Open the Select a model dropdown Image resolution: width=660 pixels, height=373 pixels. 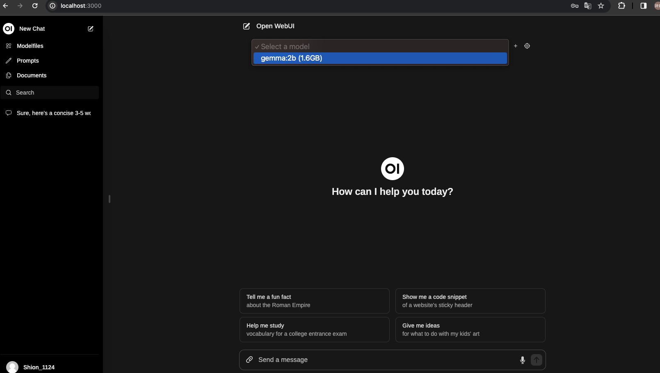tap(379, 46)
